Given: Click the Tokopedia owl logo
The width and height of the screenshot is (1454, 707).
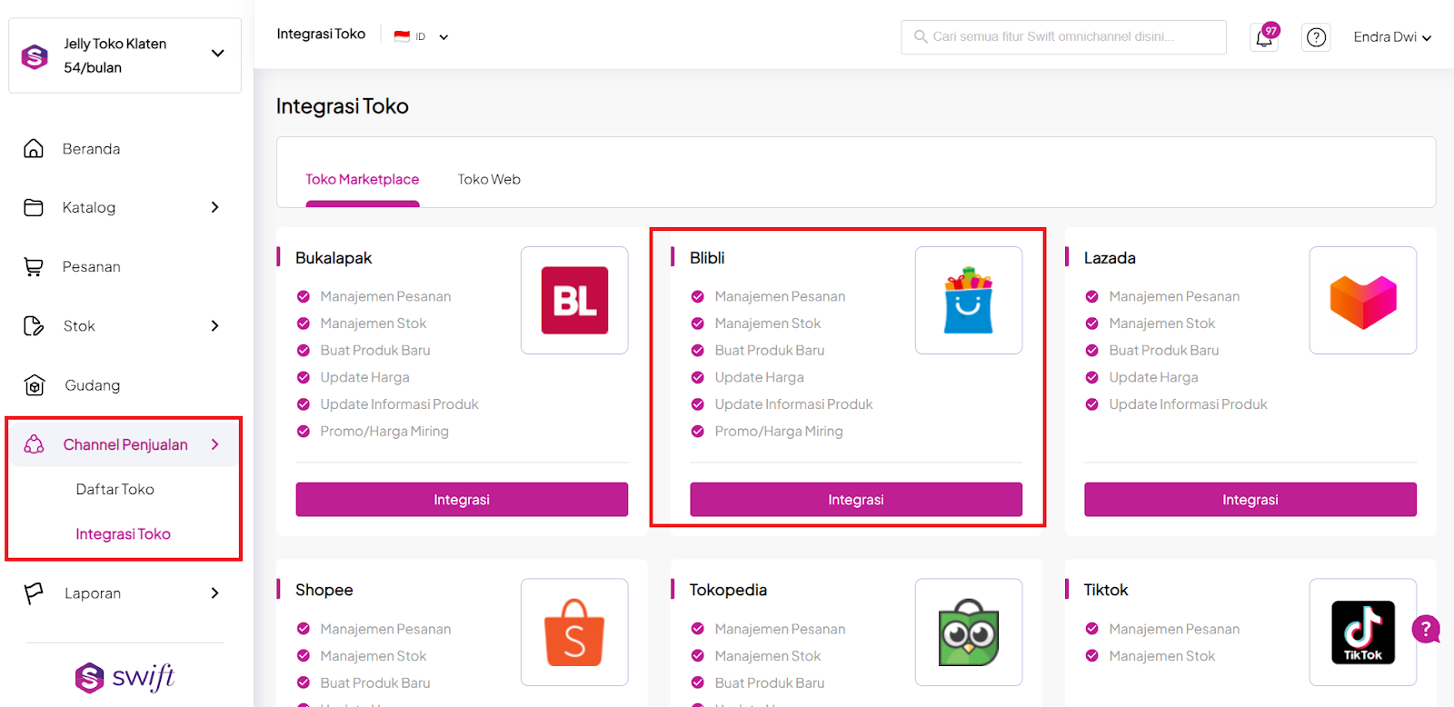Looking at the screenshot, I should (x=969, y=632).
